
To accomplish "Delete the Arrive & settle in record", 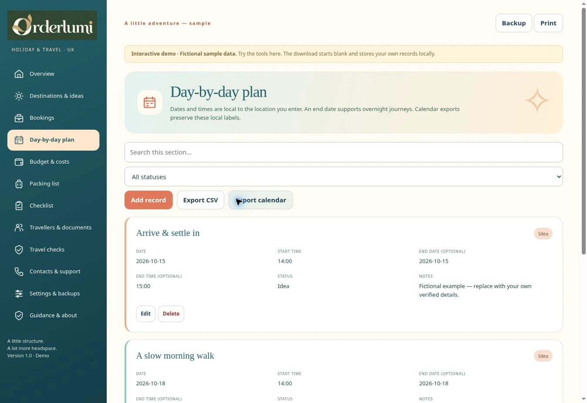I will tap(171, 314).
